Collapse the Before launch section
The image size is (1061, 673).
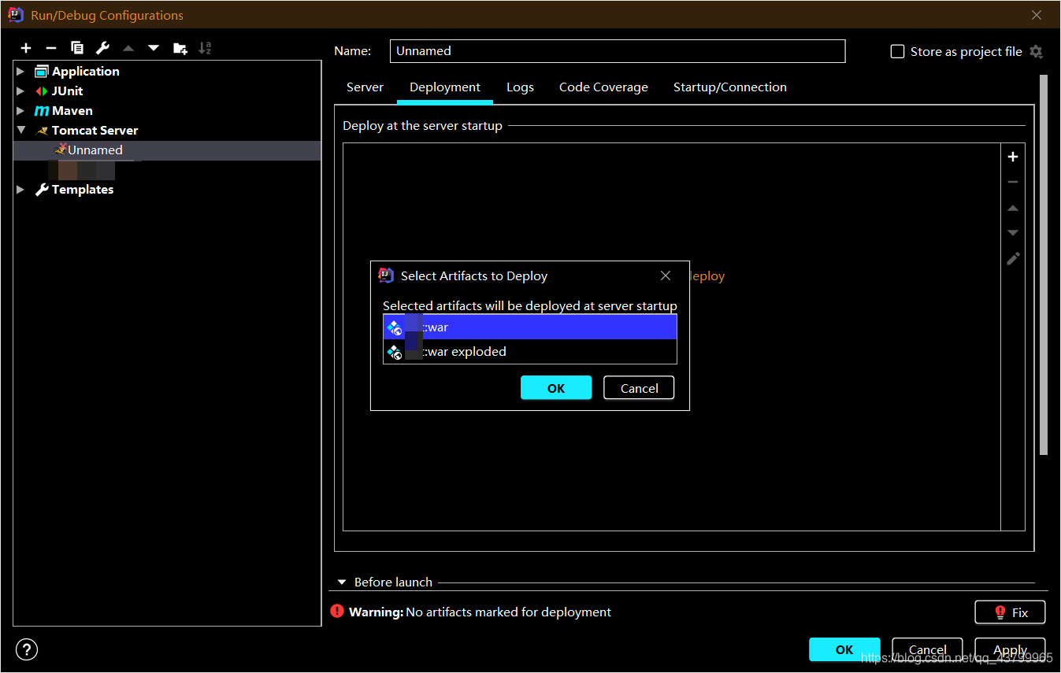[x=342, y=582]
